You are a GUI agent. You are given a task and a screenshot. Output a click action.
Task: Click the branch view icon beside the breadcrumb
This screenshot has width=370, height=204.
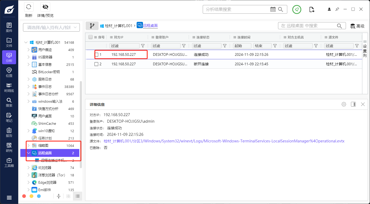(92, 26)
